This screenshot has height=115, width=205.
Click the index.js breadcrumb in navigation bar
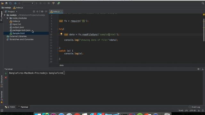18,8
